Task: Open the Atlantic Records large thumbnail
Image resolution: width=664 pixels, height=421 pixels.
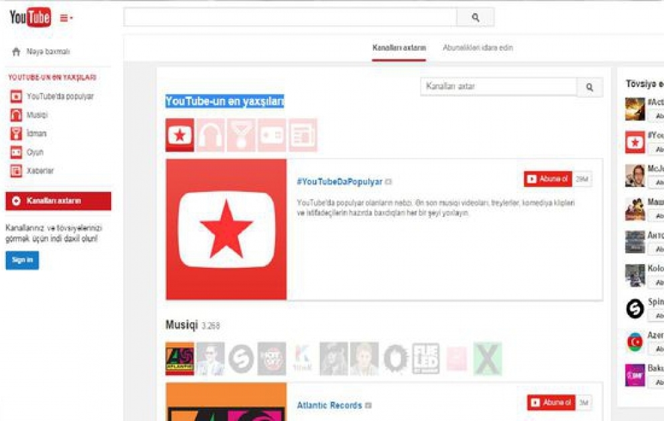Action: coord(226,402)
